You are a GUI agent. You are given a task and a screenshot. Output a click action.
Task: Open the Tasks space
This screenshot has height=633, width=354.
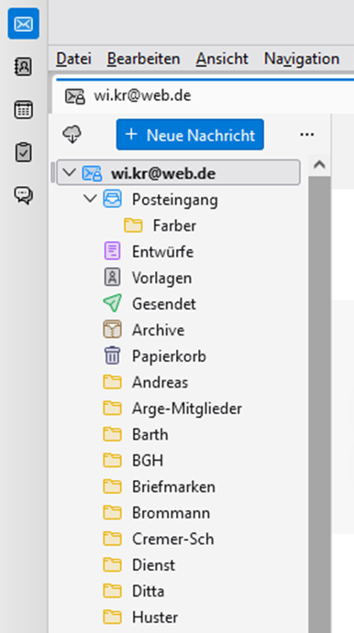24,152
